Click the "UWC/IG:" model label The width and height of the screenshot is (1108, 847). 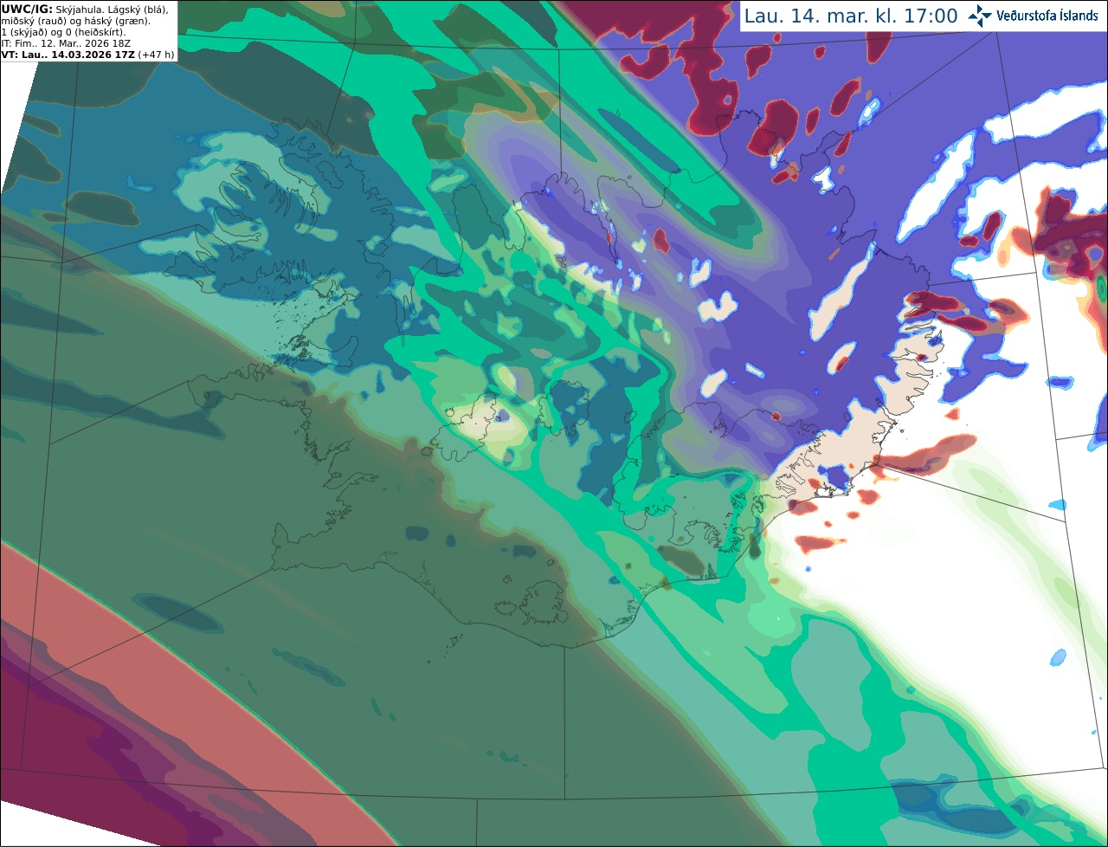(x=27, y=9)
